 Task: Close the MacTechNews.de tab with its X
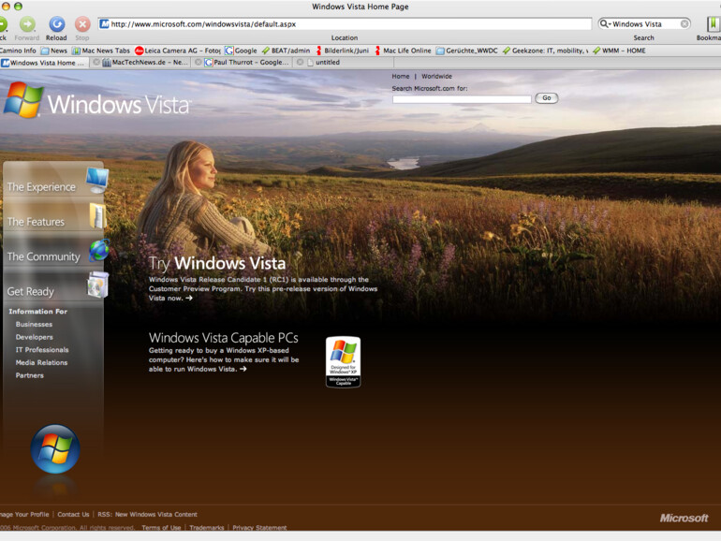point(96,62)
